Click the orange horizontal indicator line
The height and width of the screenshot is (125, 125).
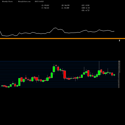click(x=62, y=38)
